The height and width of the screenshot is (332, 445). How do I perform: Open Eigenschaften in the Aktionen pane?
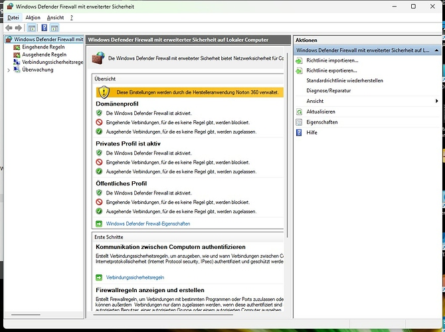(322, 122)
